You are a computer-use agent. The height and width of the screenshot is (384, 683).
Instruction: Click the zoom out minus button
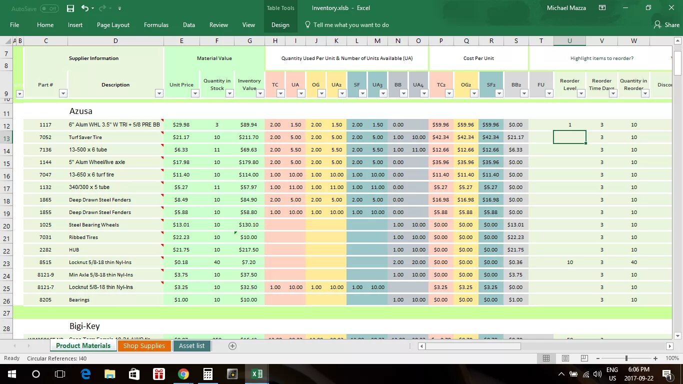(598, 358)
